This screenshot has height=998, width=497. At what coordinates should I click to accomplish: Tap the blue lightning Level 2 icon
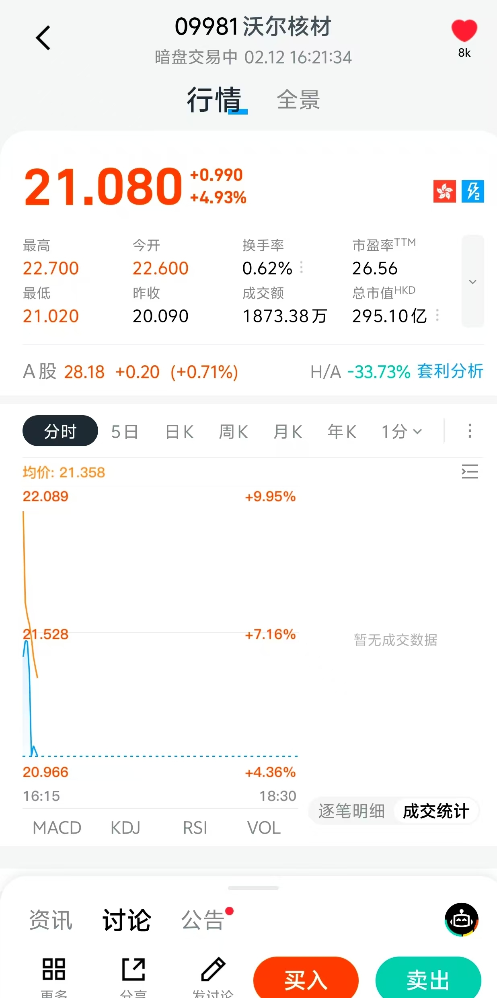click(x=472, y=191)
